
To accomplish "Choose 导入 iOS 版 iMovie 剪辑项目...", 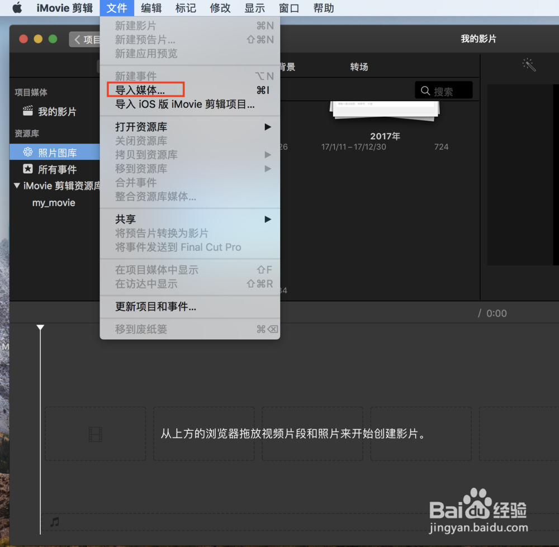I will [190, 104].
